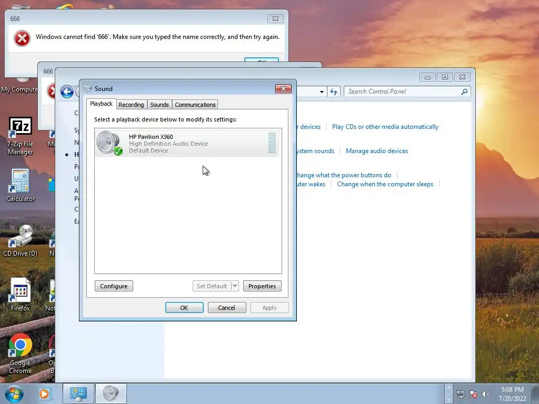Open Manage audio devices link
Viewport: 539px width, 404px height.
click(377, 151)
